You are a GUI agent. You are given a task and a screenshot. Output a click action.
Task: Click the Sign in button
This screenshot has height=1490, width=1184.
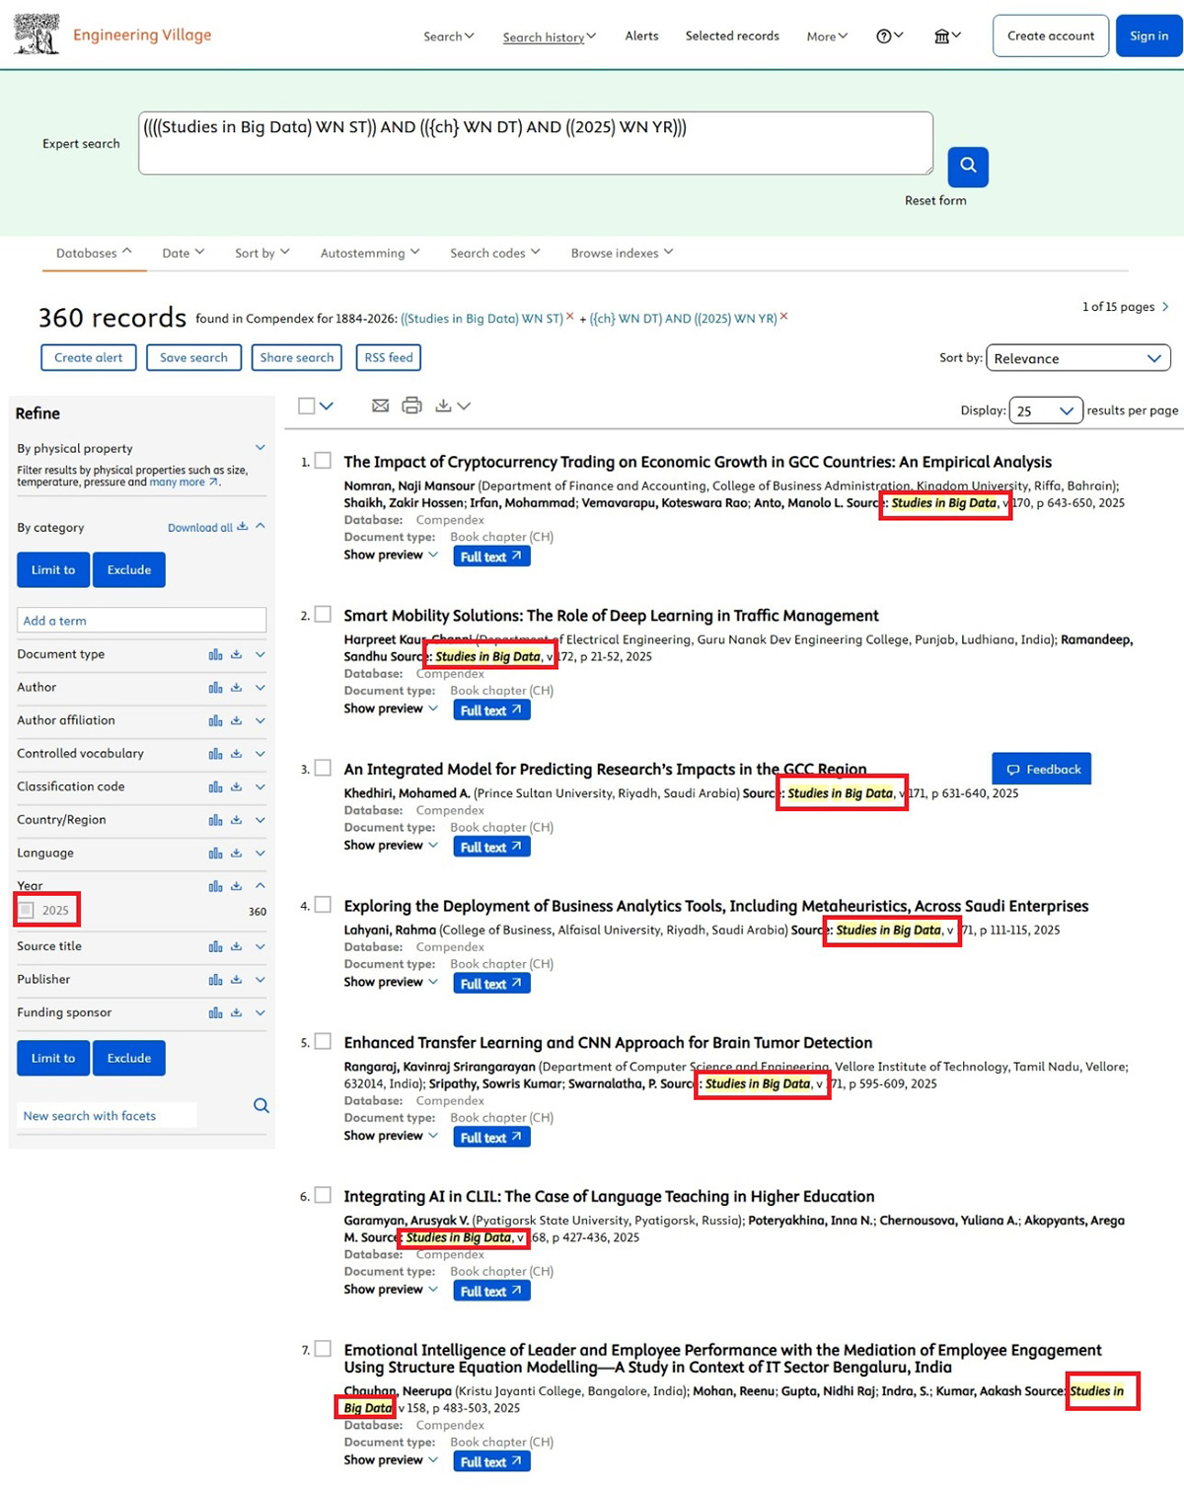tap(1149, 36)
